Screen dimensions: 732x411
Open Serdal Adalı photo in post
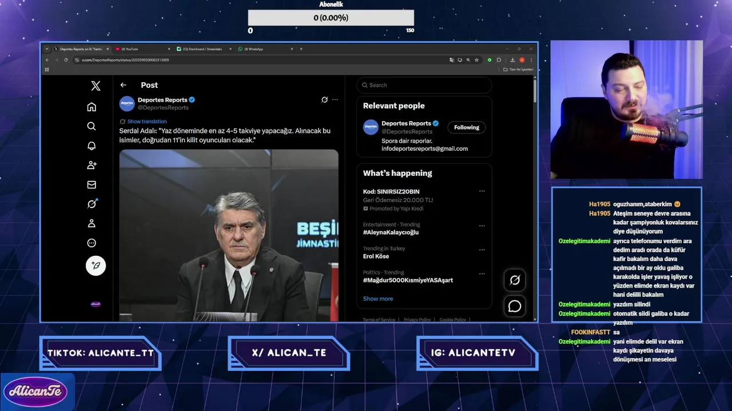point(229,235)
